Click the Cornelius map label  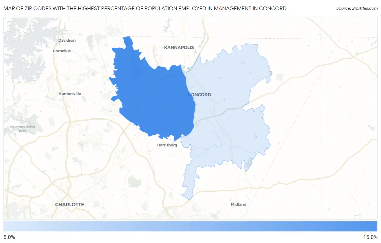pos(62,51)
